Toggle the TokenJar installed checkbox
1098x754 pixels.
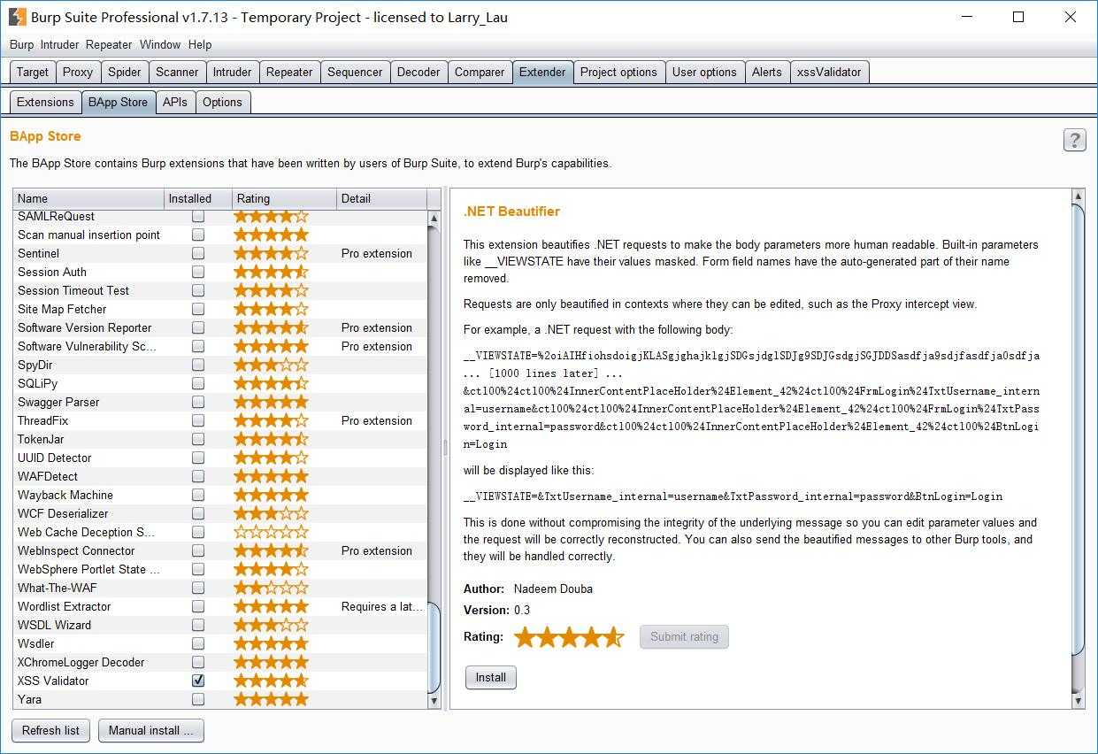coord(198,439)
